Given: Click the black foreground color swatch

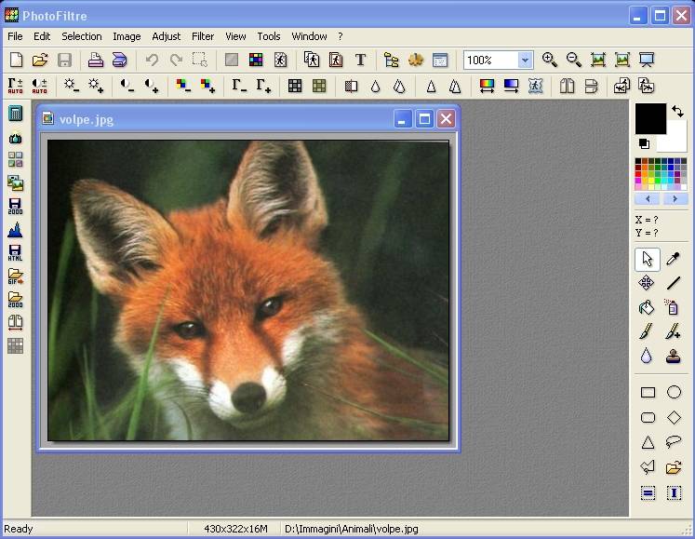Looking at the screenshot, I should (x=649, y=117).
